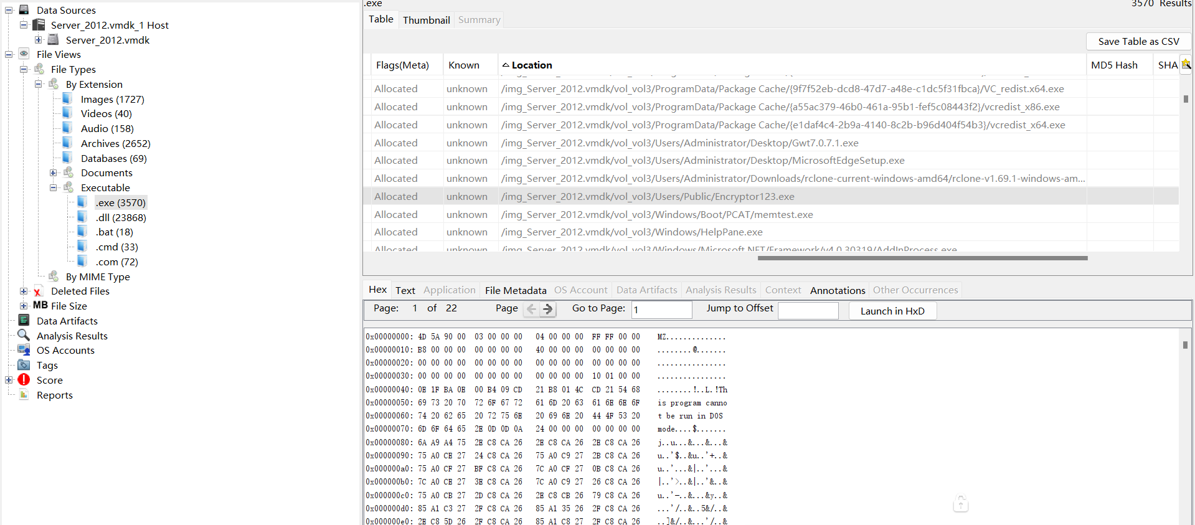Click the .dll file type icon

click(x=82, y=217)
